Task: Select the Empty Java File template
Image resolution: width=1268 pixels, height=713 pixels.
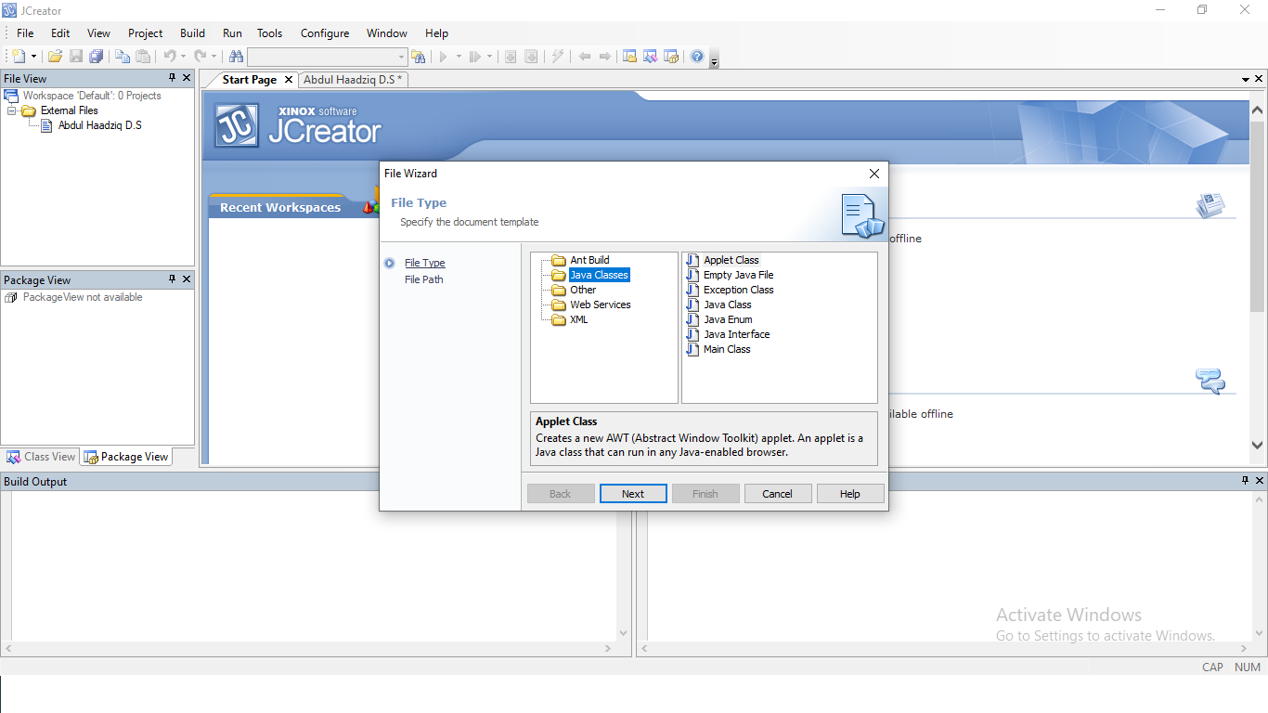Action: click(x=736, y=275)
